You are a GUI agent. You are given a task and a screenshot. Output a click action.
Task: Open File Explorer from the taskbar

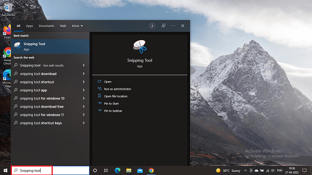(x=129, y=170)
